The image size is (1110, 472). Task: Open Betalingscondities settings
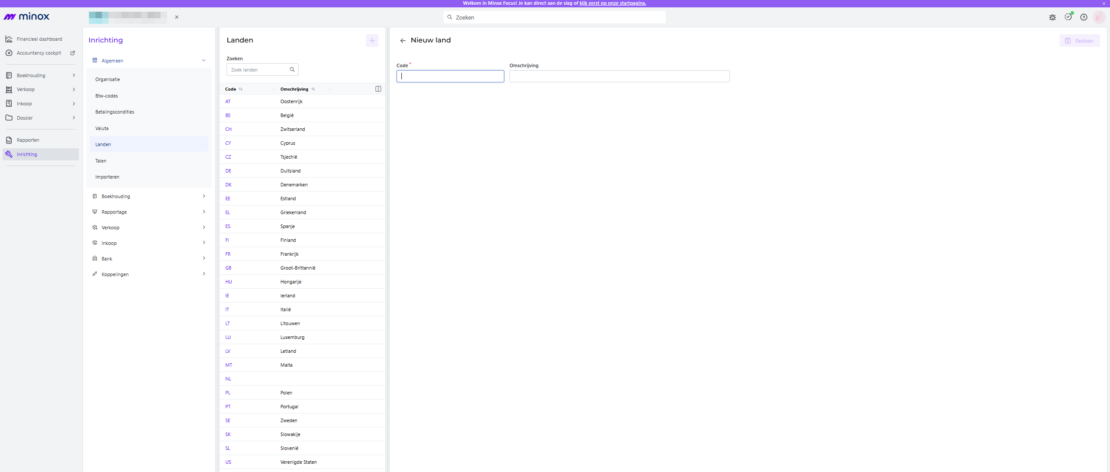[x=149, y=112]
